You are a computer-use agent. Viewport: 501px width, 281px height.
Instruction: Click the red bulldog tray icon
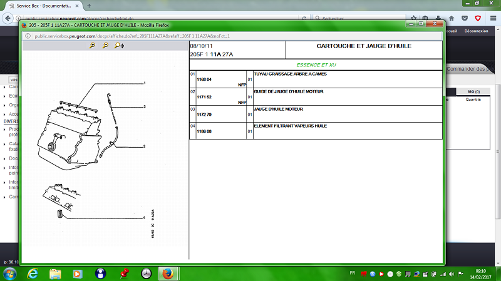coord(364,274)
